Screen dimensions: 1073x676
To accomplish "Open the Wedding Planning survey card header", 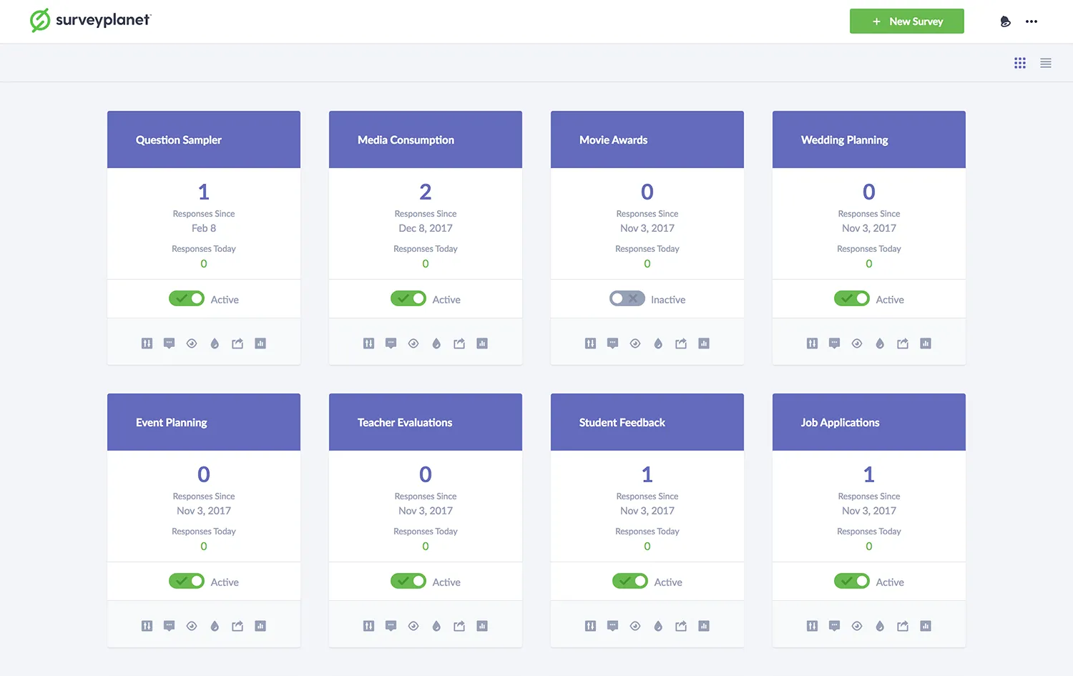I will point(868,139).
